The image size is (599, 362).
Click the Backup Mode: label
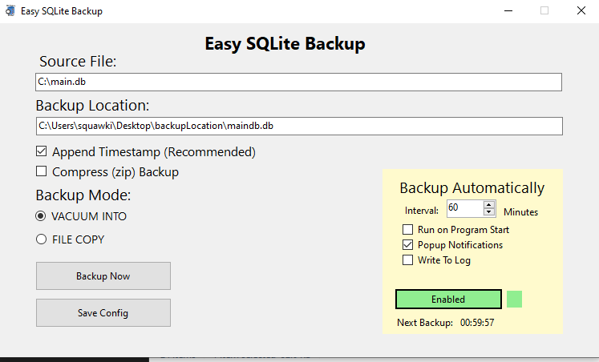click(x=83, y=195)
